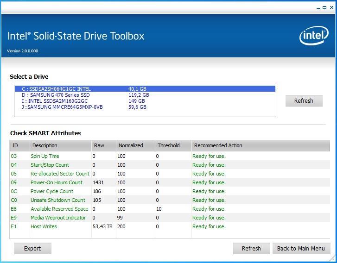
Task: Sort by the ID column header
Action: point(19,145)
